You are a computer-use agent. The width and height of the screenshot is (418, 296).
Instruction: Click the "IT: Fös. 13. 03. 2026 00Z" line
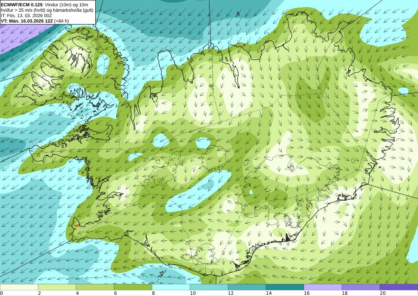tap(26, 15)
